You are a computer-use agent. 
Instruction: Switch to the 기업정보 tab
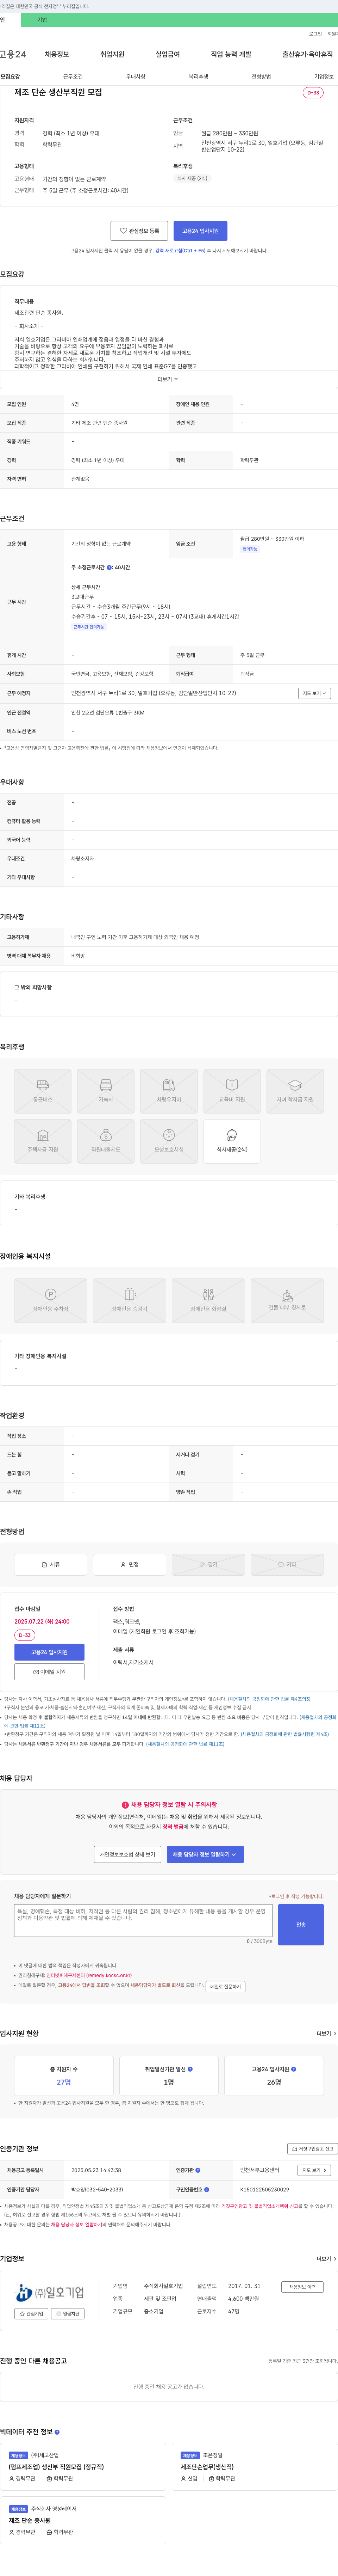click(x=324, y=76)
